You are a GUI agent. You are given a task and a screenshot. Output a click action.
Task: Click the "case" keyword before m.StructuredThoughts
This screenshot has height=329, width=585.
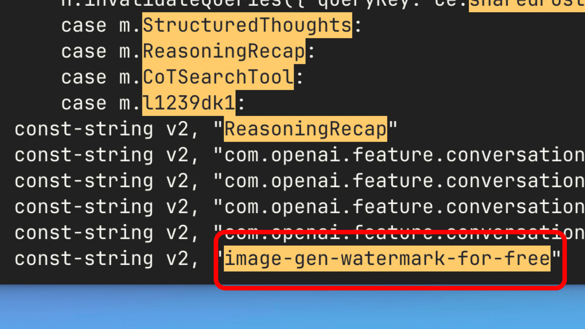pyautogui.click(x=83, y=26)
